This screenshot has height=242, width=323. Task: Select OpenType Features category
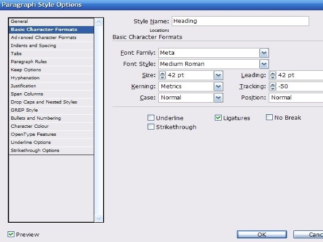click(x=51, y=134)
